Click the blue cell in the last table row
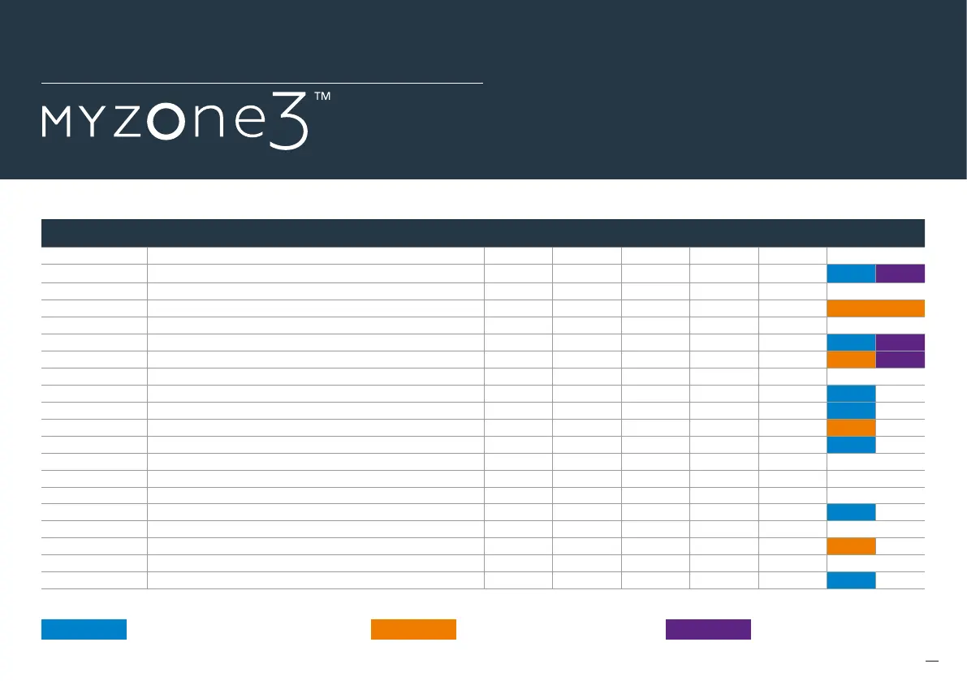This screenshot has height=681, width=967. 851,580
